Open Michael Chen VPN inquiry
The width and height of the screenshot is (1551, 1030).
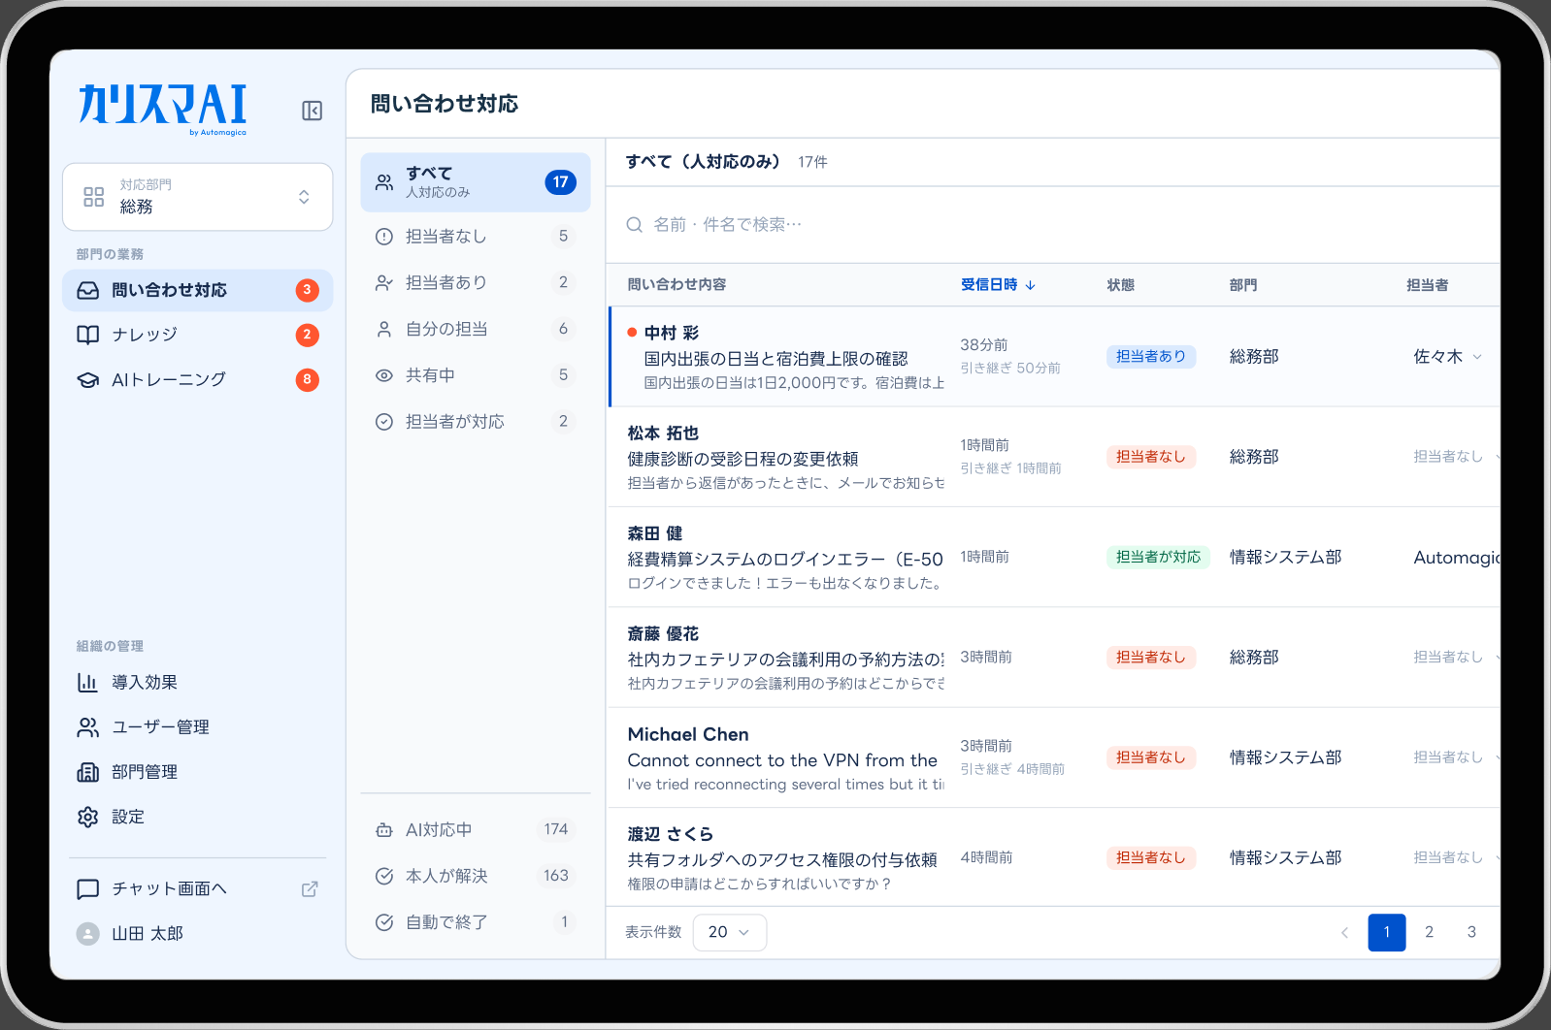[1053, 757]
